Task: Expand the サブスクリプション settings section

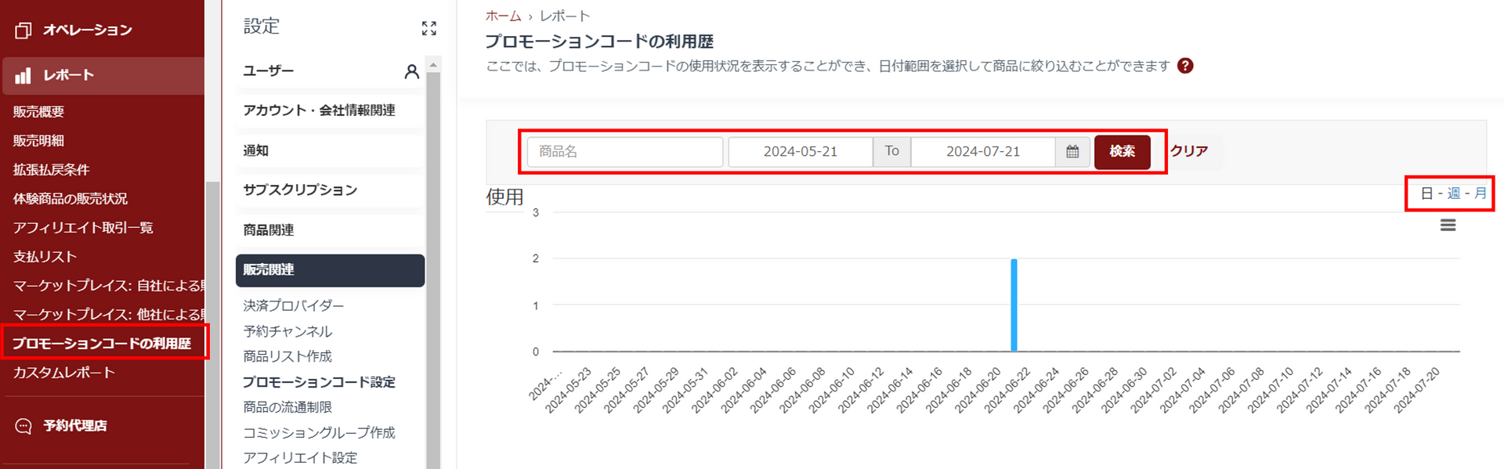Action: coord(330,190)
